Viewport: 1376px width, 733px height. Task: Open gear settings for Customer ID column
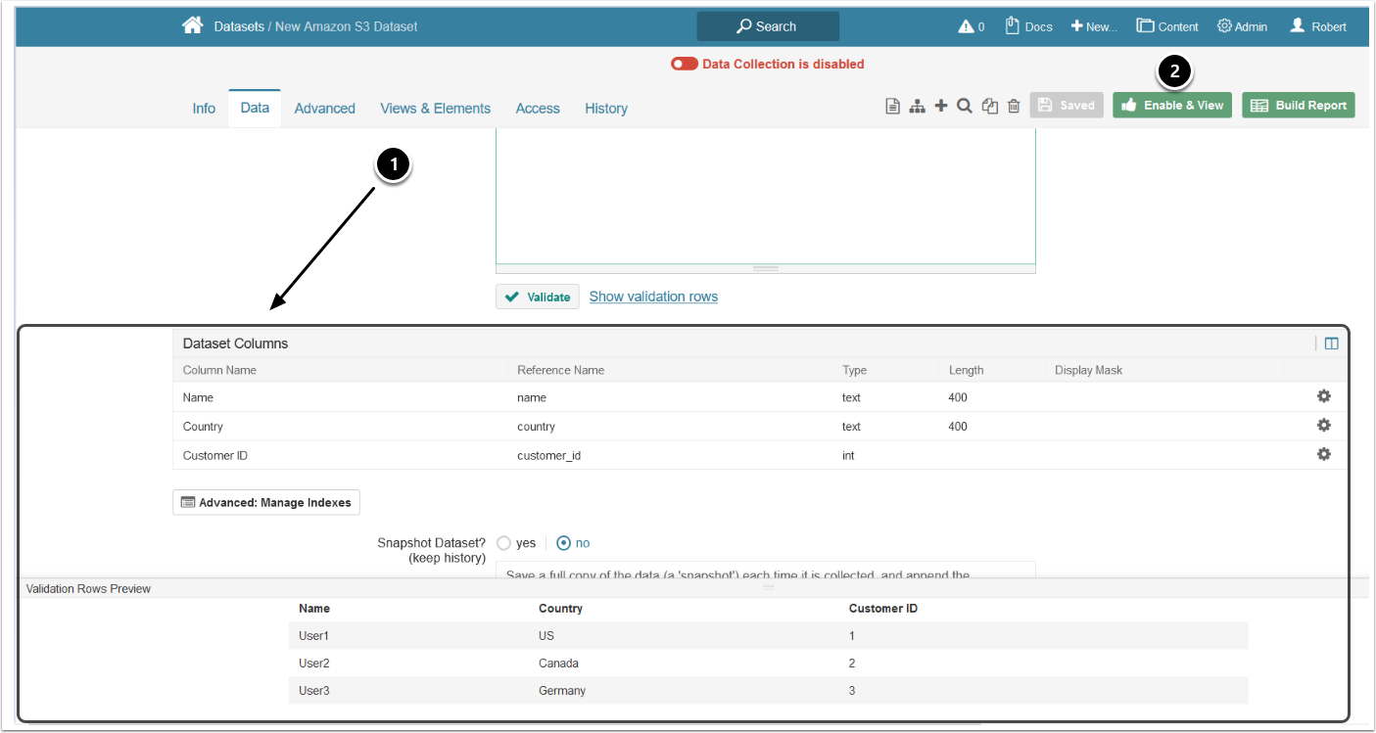pos(1323,455)
